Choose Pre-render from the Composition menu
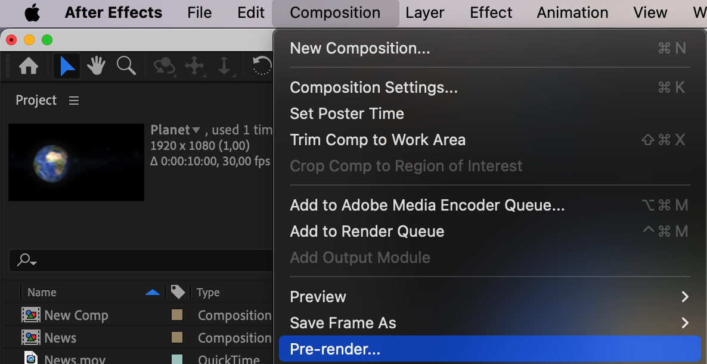Screen dimensions: 707x364 point(334,349)
